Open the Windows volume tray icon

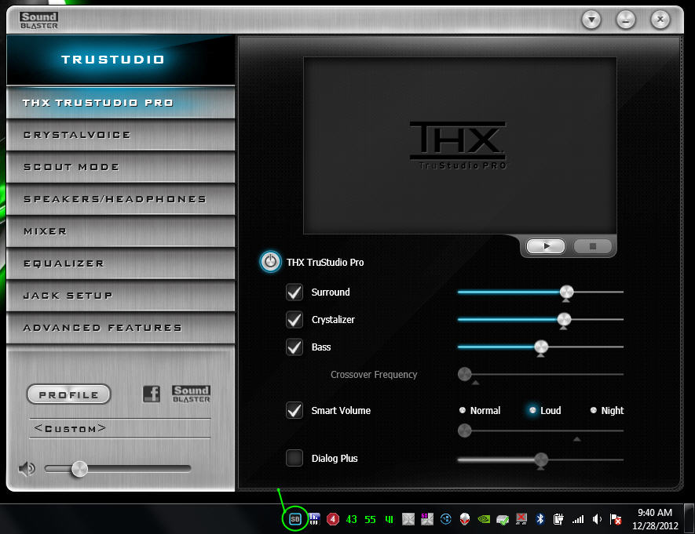point(597,519)
